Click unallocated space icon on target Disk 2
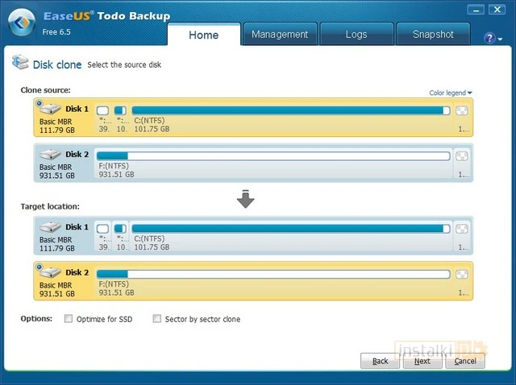The width and height of the screenshot is (516, 385). tap(462, 273)
